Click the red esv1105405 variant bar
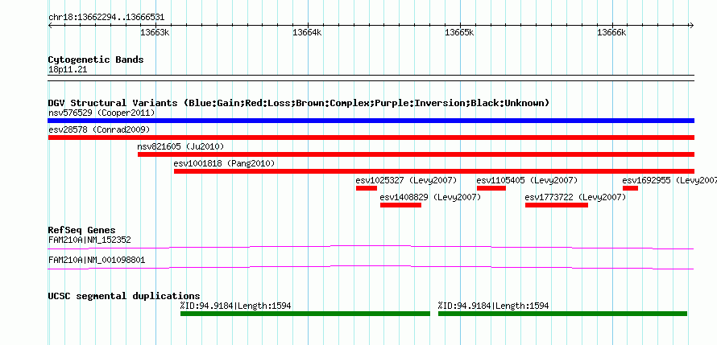 (x=491, y=188)
